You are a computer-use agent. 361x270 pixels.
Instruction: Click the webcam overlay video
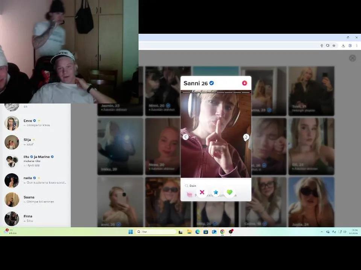pos(69,52)
